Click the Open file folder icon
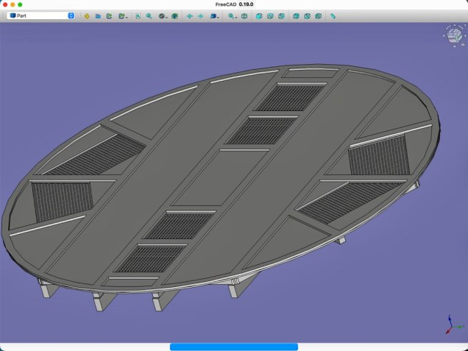Screen dimensions: 468x351 98,15
